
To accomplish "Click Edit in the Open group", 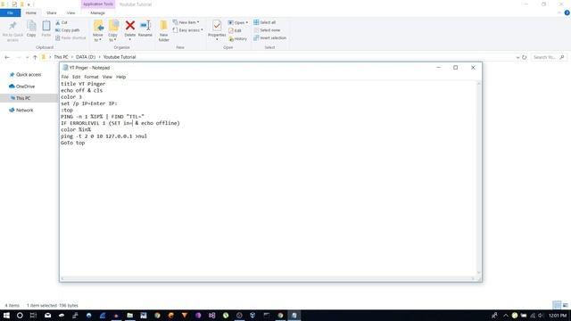I will pyautogui.click(x=235, y=30).
